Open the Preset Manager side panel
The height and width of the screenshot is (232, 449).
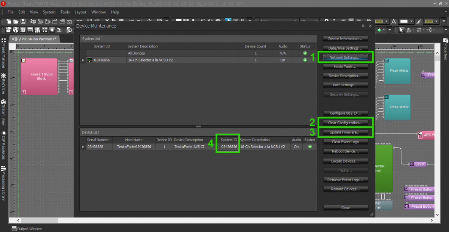[3, 53]
